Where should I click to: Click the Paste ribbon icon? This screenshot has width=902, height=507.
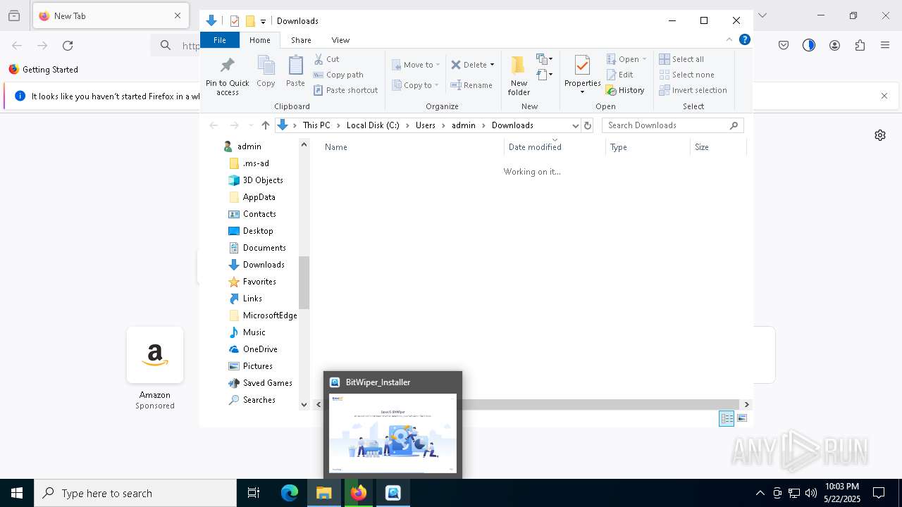(x=295, y=71)
